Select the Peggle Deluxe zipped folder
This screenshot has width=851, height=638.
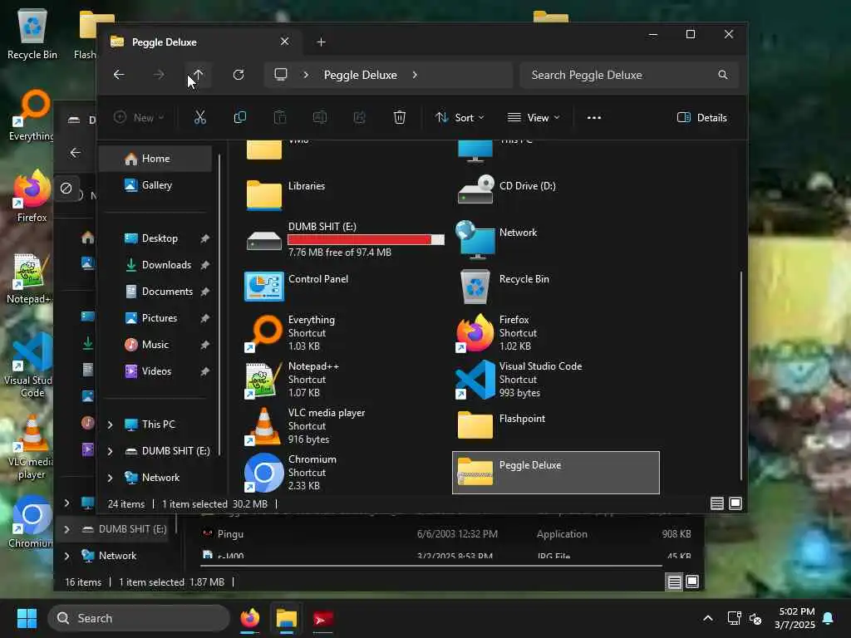pyautogui.click(x=556, y=473)
